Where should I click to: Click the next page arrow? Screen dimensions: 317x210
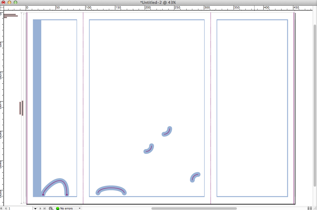coord(40,208)
